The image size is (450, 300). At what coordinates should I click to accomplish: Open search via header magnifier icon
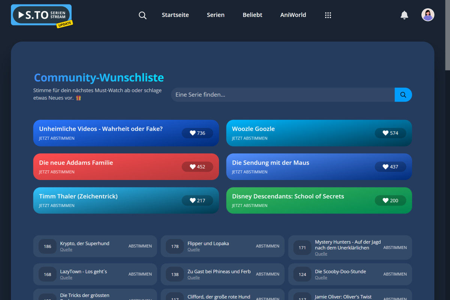(x=142, y=15)
